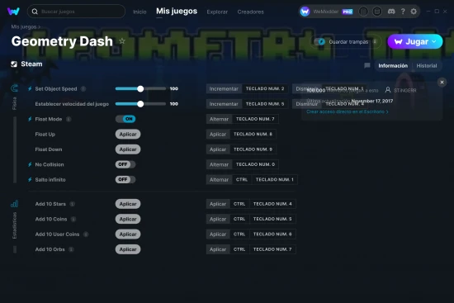Click the Set Object Speed slider handle
Viewport: 454px width, 303px height.
pos(140,88)
